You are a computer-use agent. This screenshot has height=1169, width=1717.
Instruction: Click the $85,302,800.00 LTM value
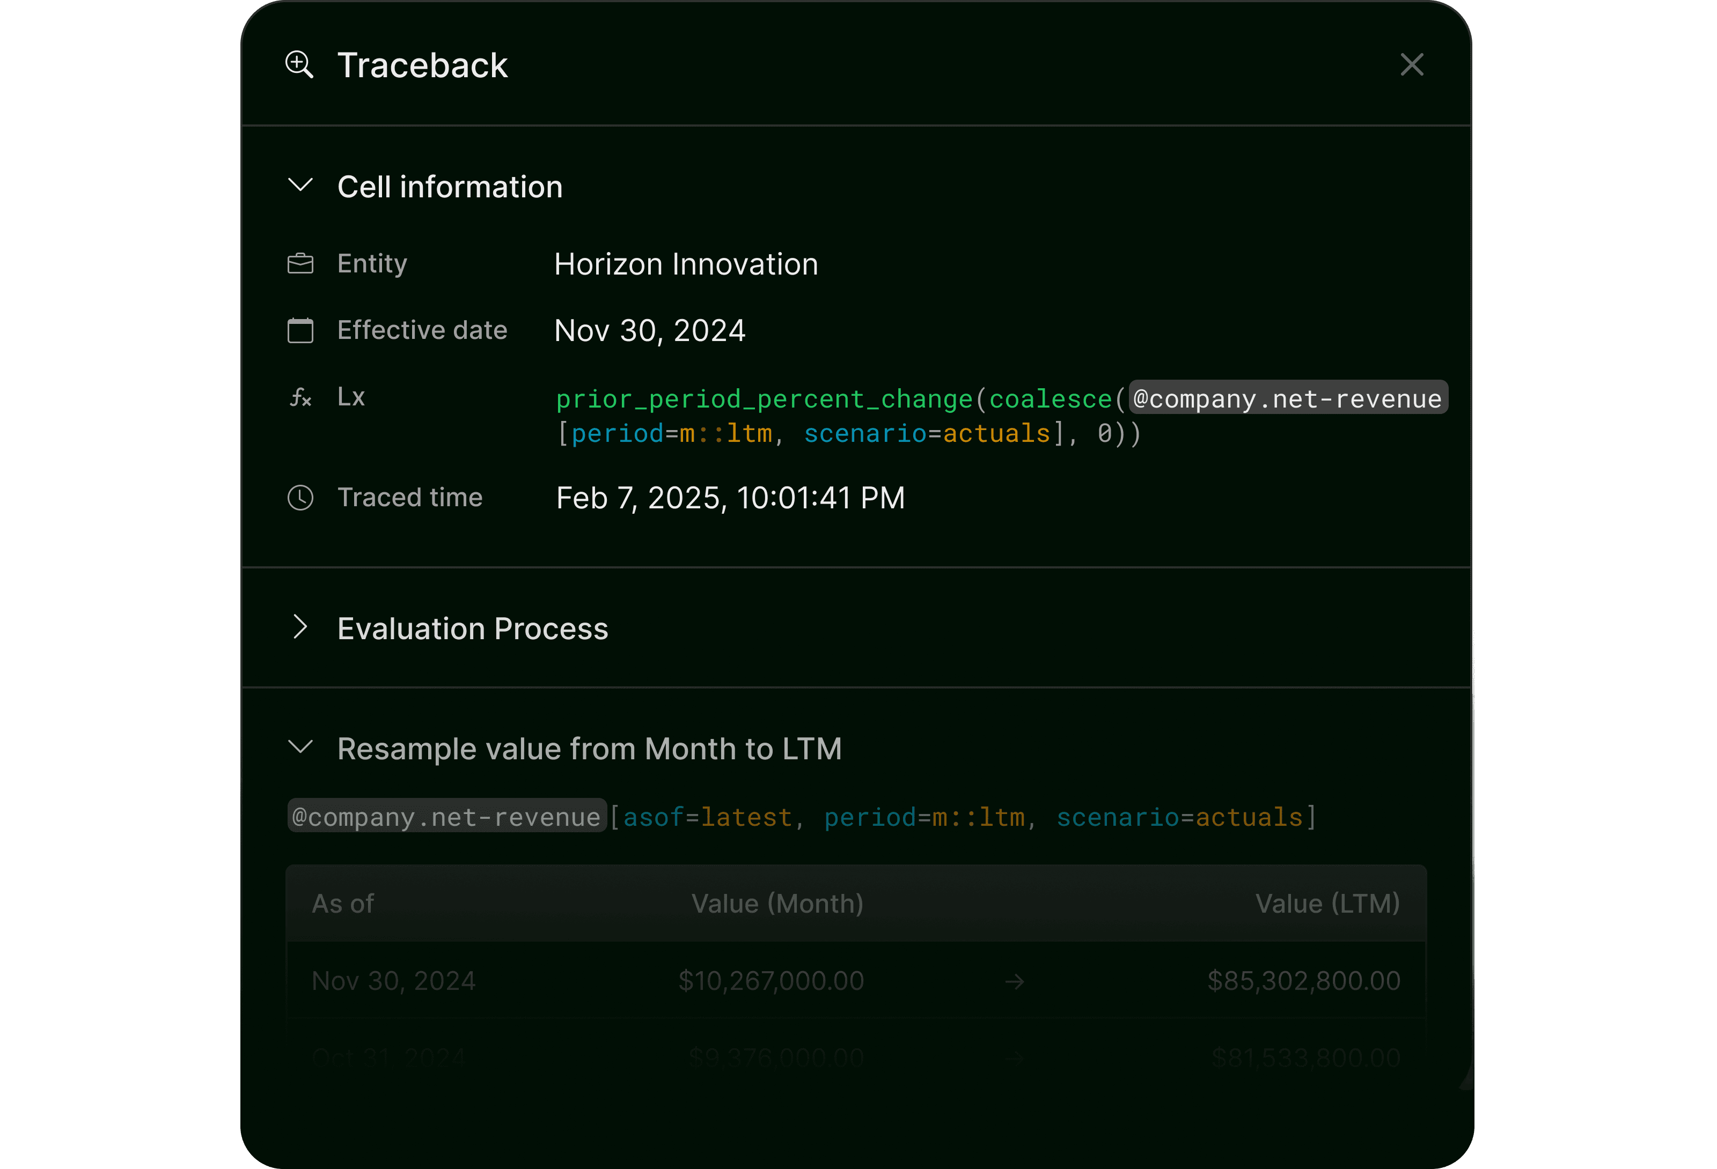1303,981
